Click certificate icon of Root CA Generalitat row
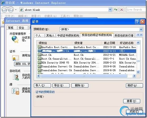Screen dimensions: 147x118 tap(40, 59)
